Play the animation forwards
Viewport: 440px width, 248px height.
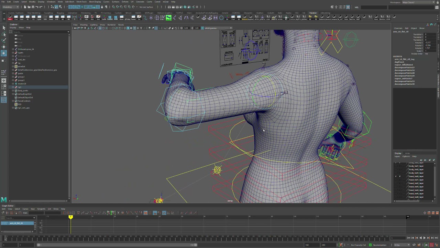coord(424,238)
